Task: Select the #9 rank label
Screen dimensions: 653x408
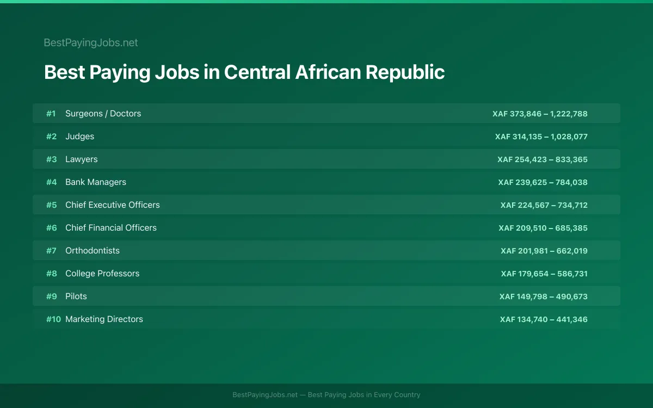Action: click(51, 296)
